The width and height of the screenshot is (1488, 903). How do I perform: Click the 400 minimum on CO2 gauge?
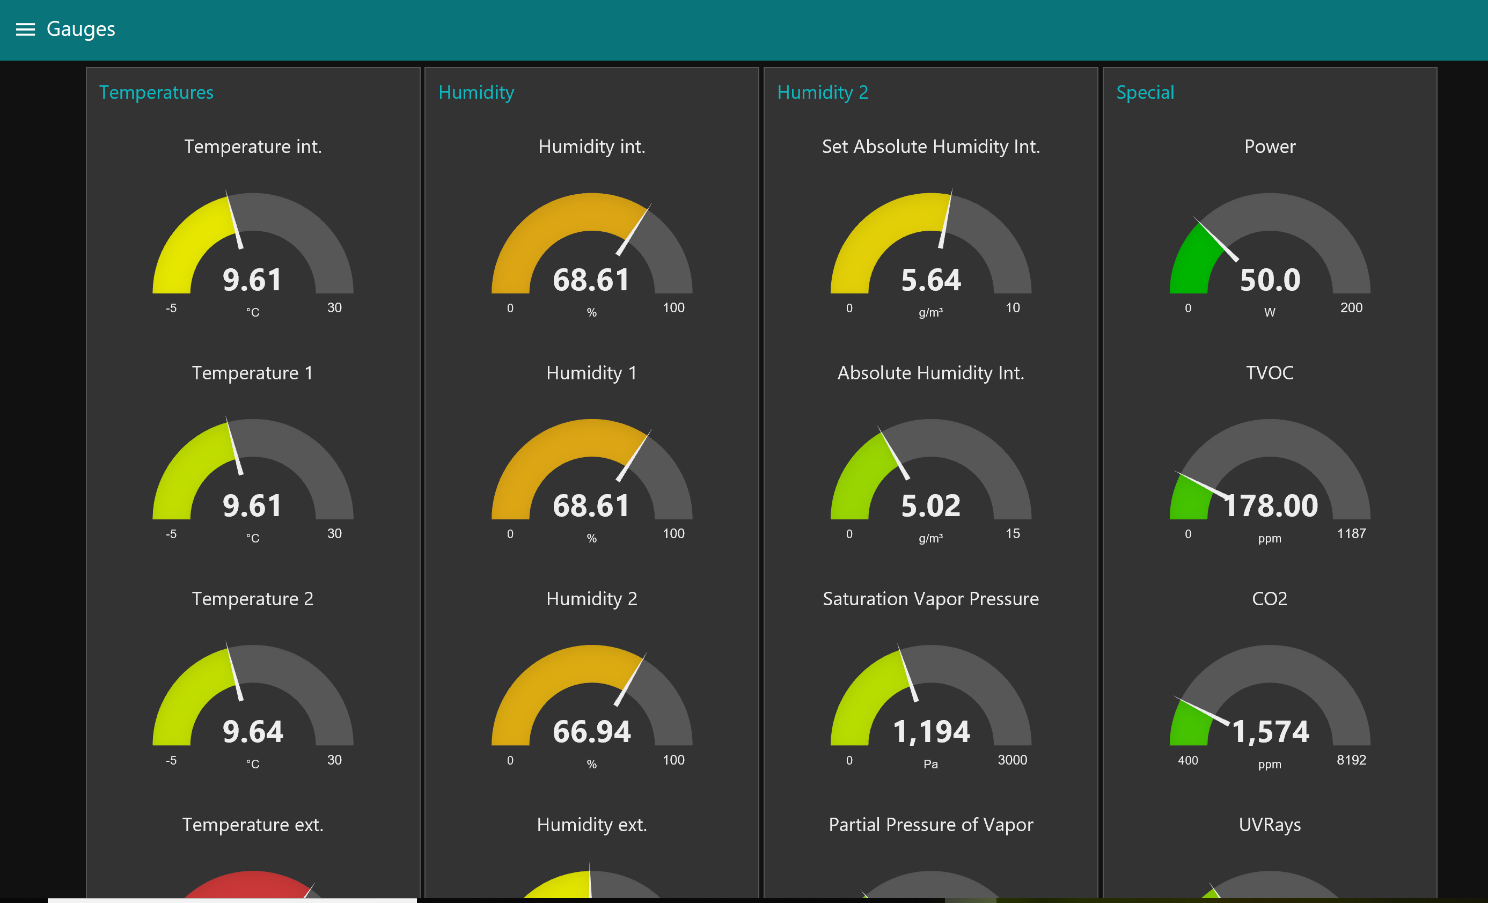click(x=1189, y=760)
